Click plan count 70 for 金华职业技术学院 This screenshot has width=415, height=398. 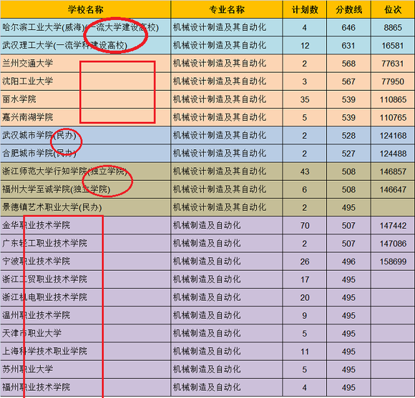[x=305, y=226]
